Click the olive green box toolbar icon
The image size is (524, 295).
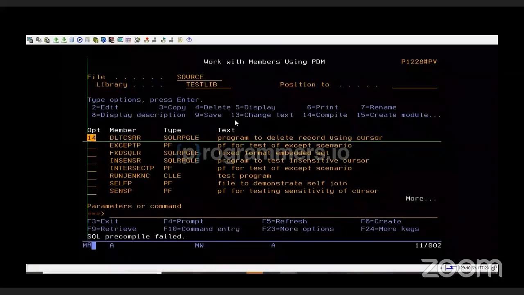(95, 40)
